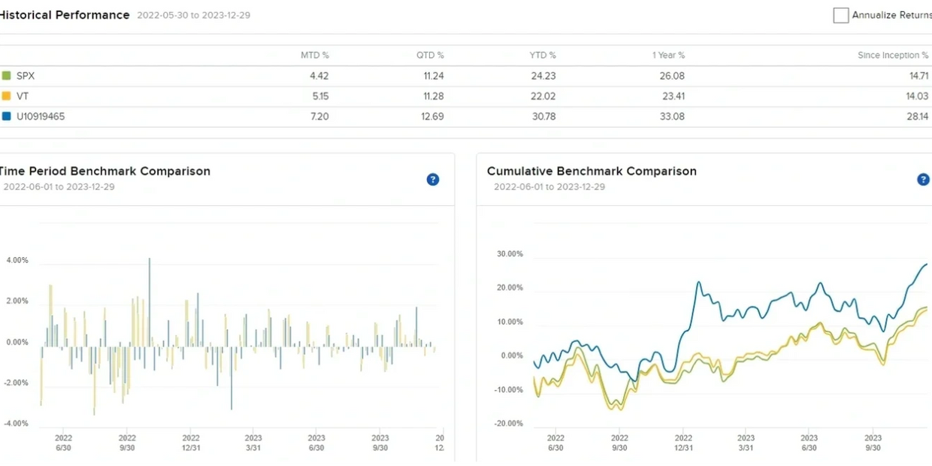
Task: Sort by the MTD % column header
Action: [314, 56]
